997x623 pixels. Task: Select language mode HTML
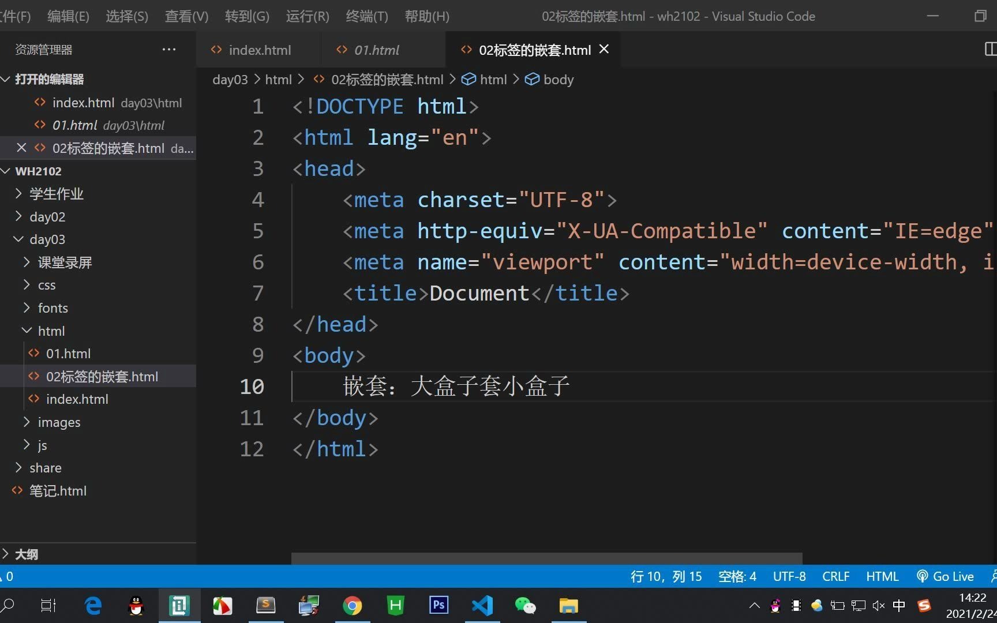(882, 576)
